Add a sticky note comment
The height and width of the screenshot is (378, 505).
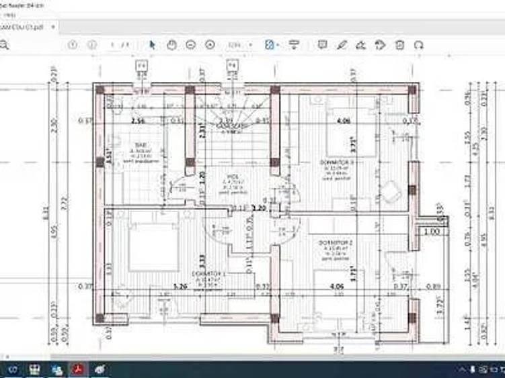(x=322, y=45)
